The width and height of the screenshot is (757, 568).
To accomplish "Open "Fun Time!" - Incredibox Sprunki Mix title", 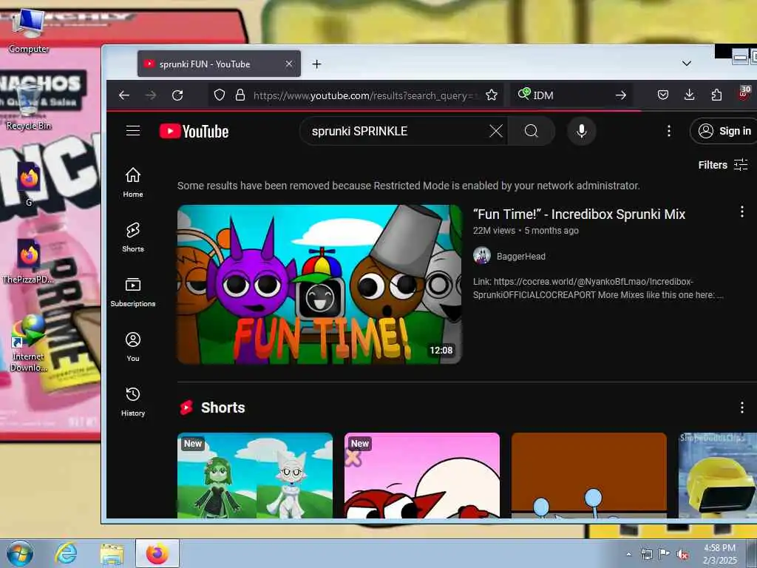I will pyautogui.click(x=579, y=214).
